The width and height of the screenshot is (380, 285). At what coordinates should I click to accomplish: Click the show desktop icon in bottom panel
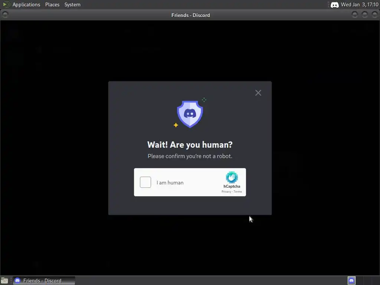tap(4, 281)
